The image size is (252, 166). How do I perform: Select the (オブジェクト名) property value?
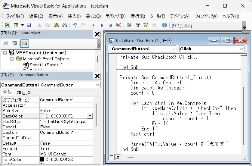pyautogui.click(x=66, y=100)
